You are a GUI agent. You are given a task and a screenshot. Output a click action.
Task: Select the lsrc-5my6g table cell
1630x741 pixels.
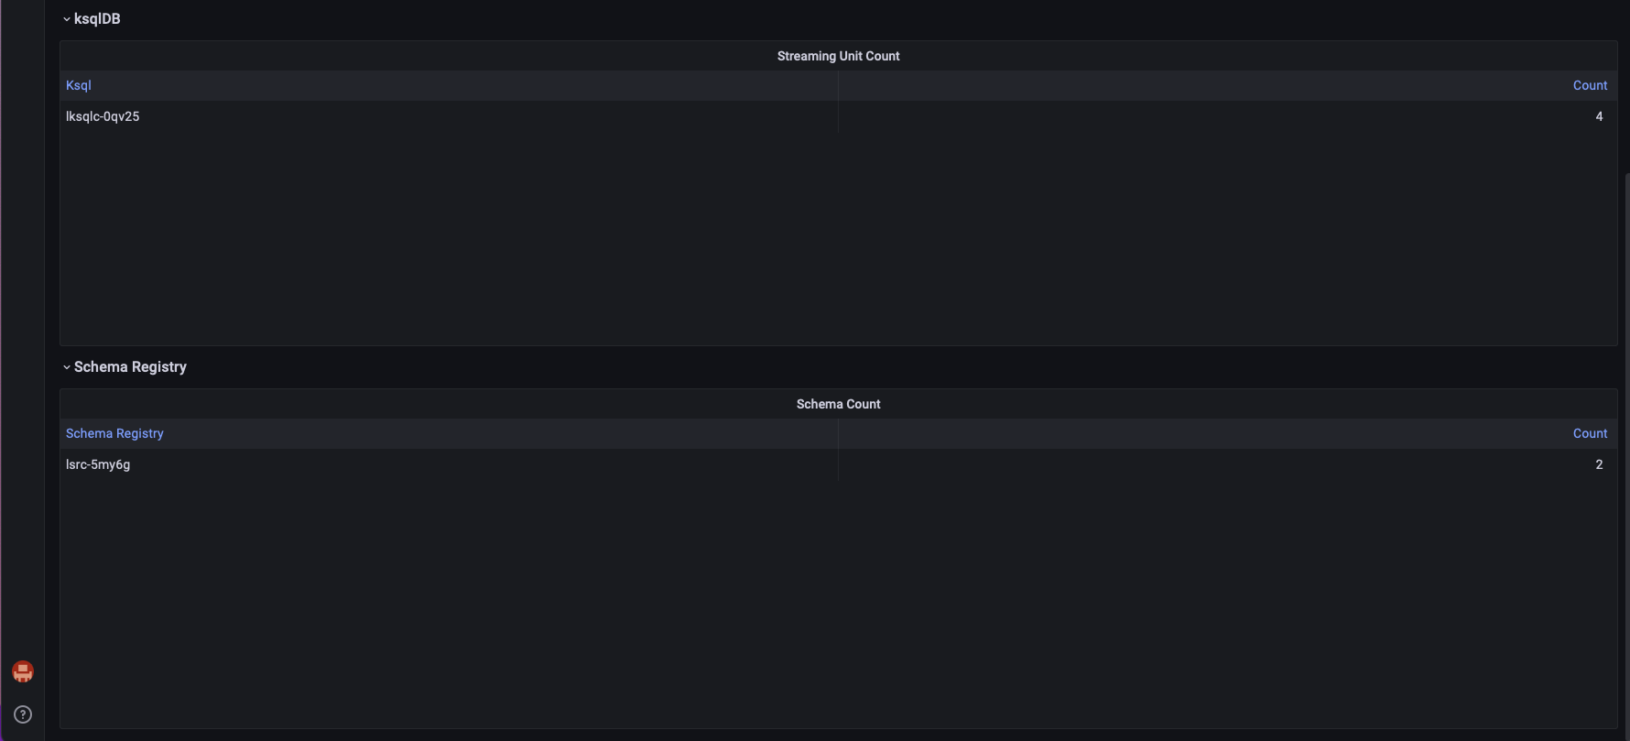pyautogui.click(x=98, y=464)
